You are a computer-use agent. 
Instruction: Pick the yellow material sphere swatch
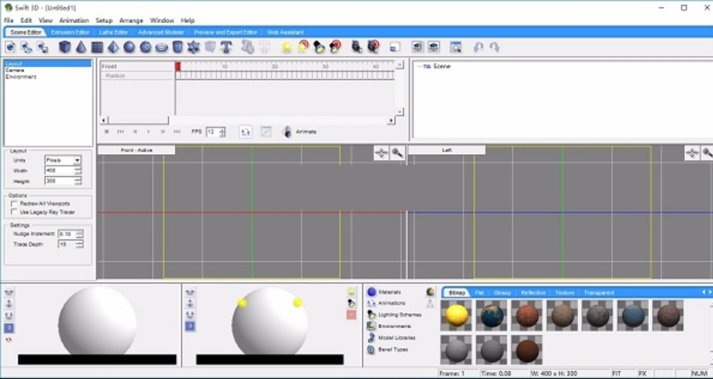point(457,314)
